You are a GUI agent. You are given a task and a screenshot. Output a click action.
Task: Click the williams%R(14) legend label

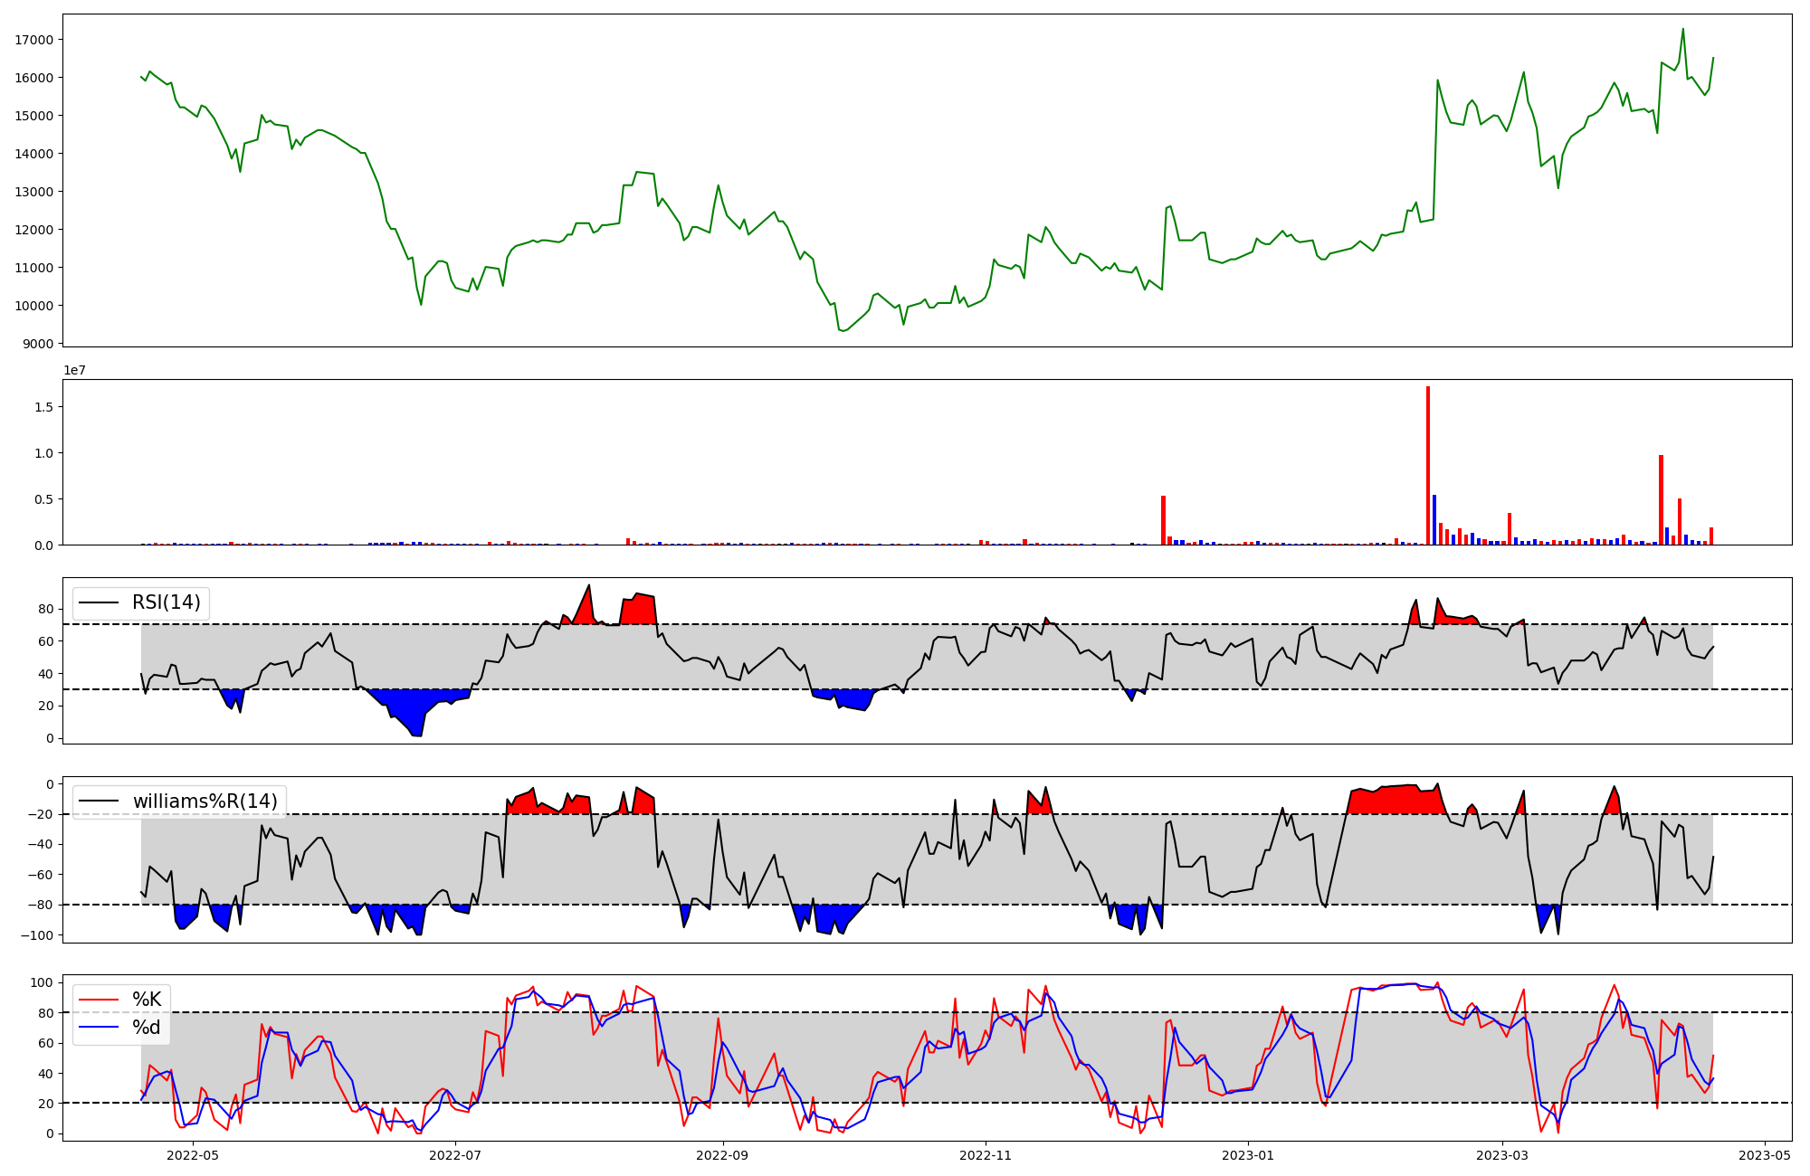(205, 801)
